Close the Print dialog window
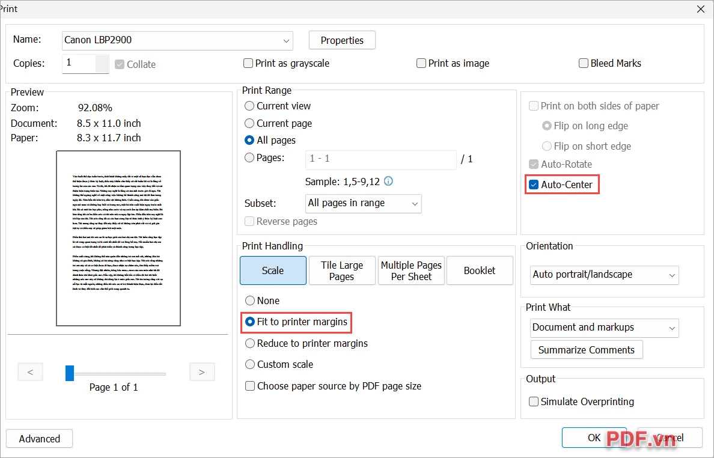This screenshot has height=458, width=714. pos(701,9)
